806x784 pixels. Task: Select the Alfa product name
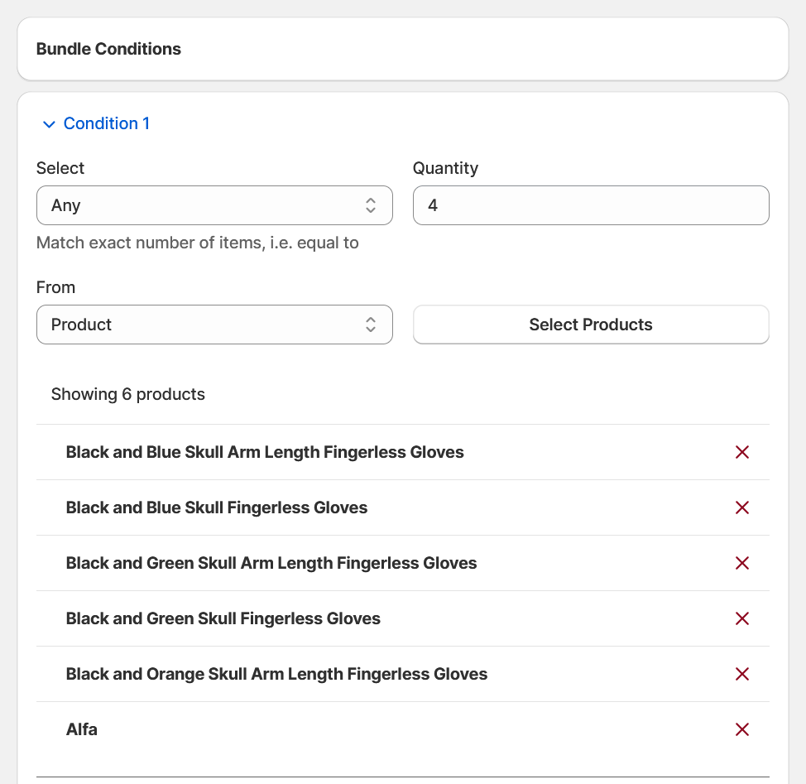pyautogui.click(x=82, y=729)
